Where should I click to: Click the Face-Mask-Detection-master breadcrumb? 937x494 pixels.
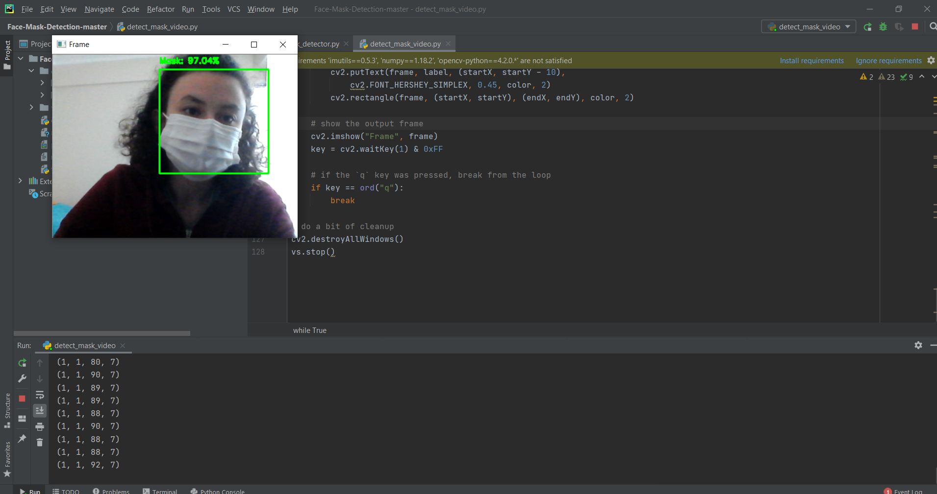57,27
